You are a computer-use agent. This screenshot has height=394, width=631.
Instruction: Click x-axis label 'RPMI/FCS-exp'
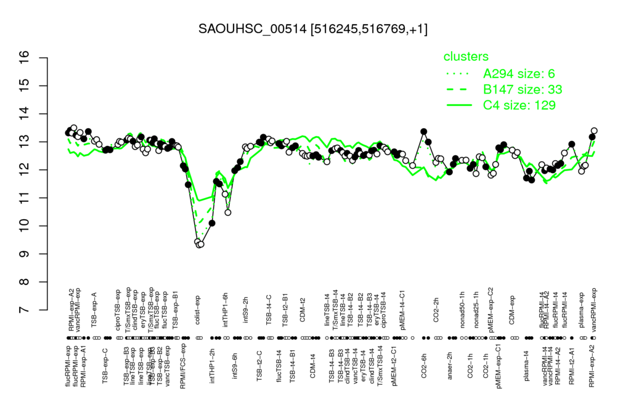coord(183,366)
